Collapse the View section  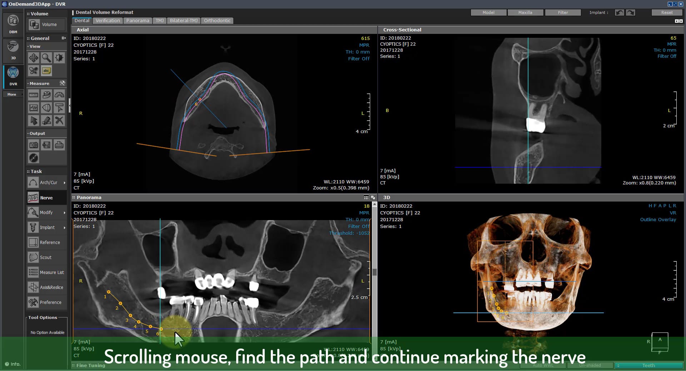[28, 46]
